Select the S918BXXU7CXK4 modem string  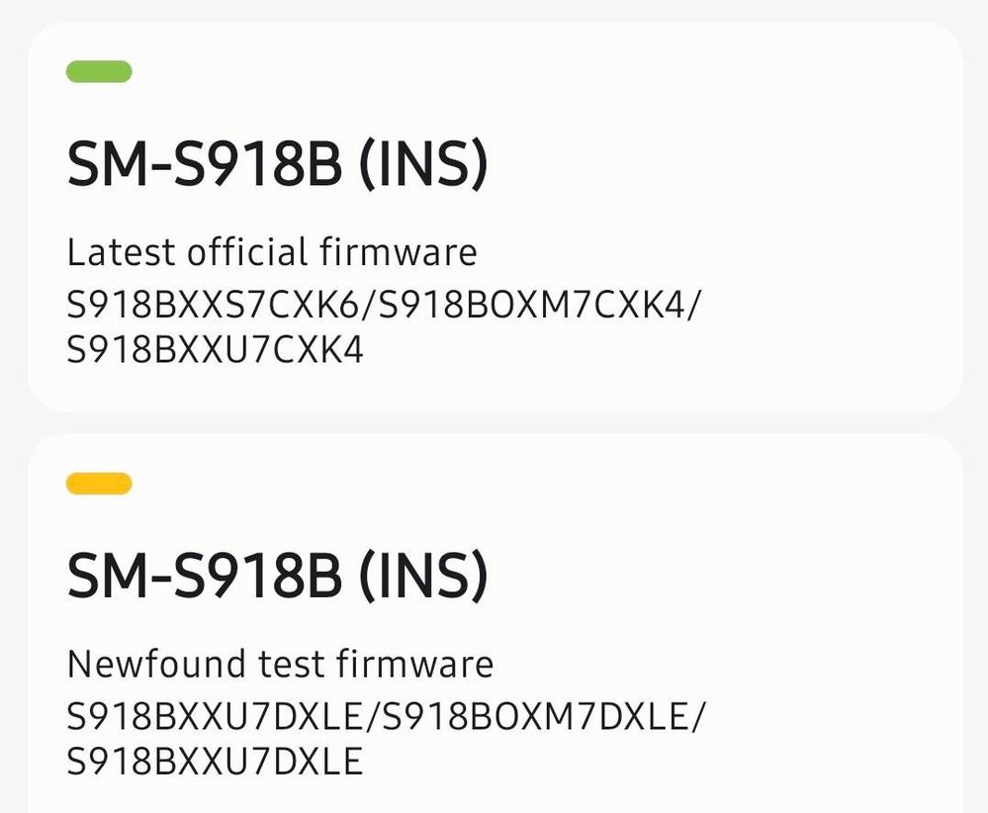tap(215, 350)
